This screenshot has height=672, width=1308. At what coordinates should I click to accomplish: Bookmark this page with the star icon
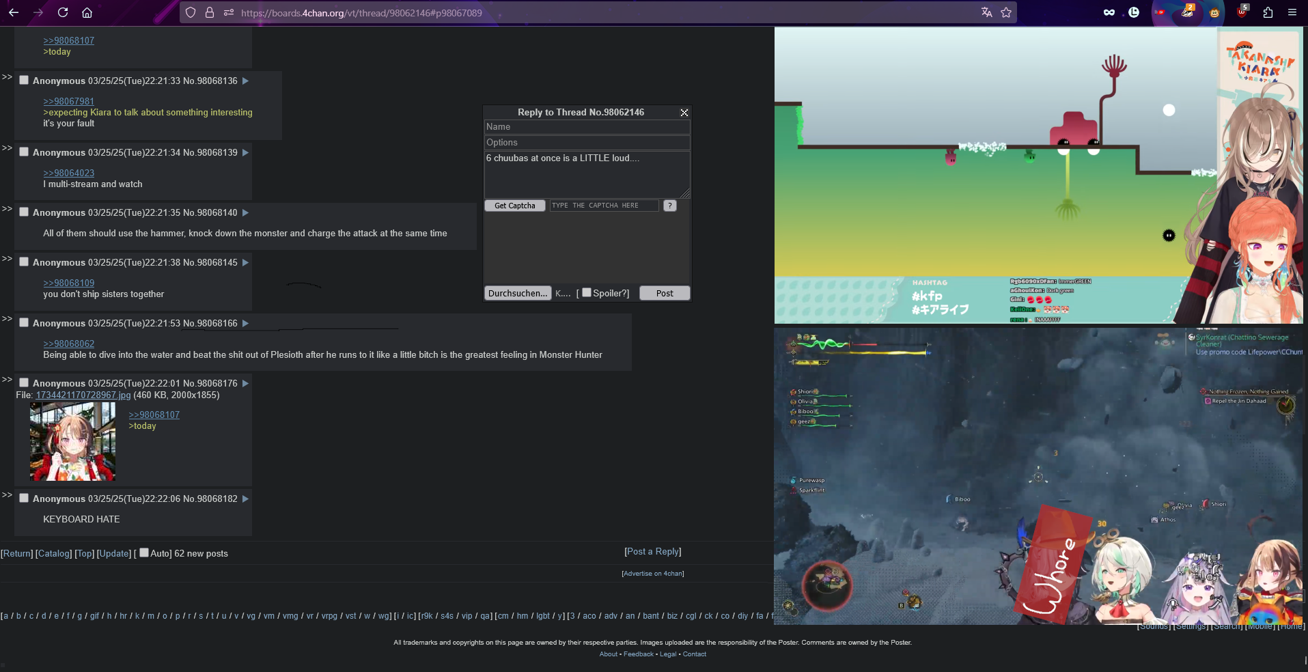[1006, 12]
